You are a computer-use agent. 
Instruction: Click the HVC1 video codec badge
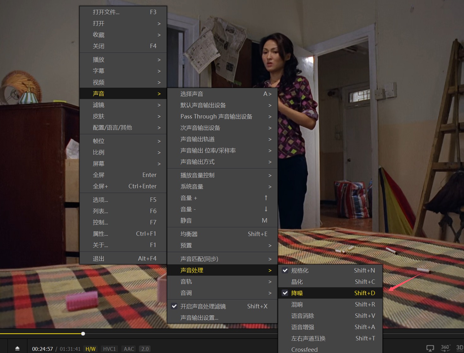point(109,349)
